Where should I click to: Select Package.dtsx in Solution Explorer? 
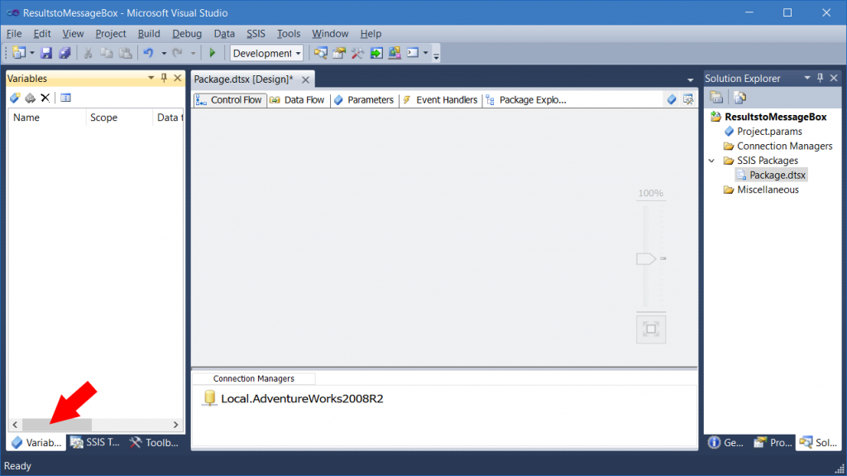coord(777,175)
